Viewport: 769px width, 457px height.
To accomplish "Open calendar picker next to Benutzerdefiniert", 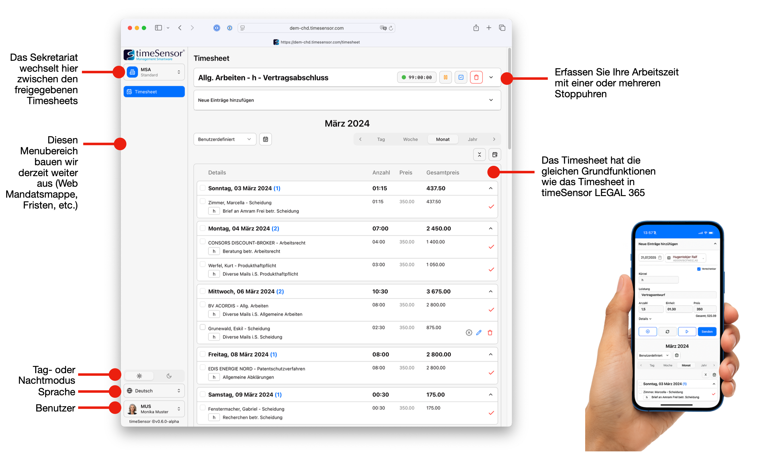I will click(265, 139).
